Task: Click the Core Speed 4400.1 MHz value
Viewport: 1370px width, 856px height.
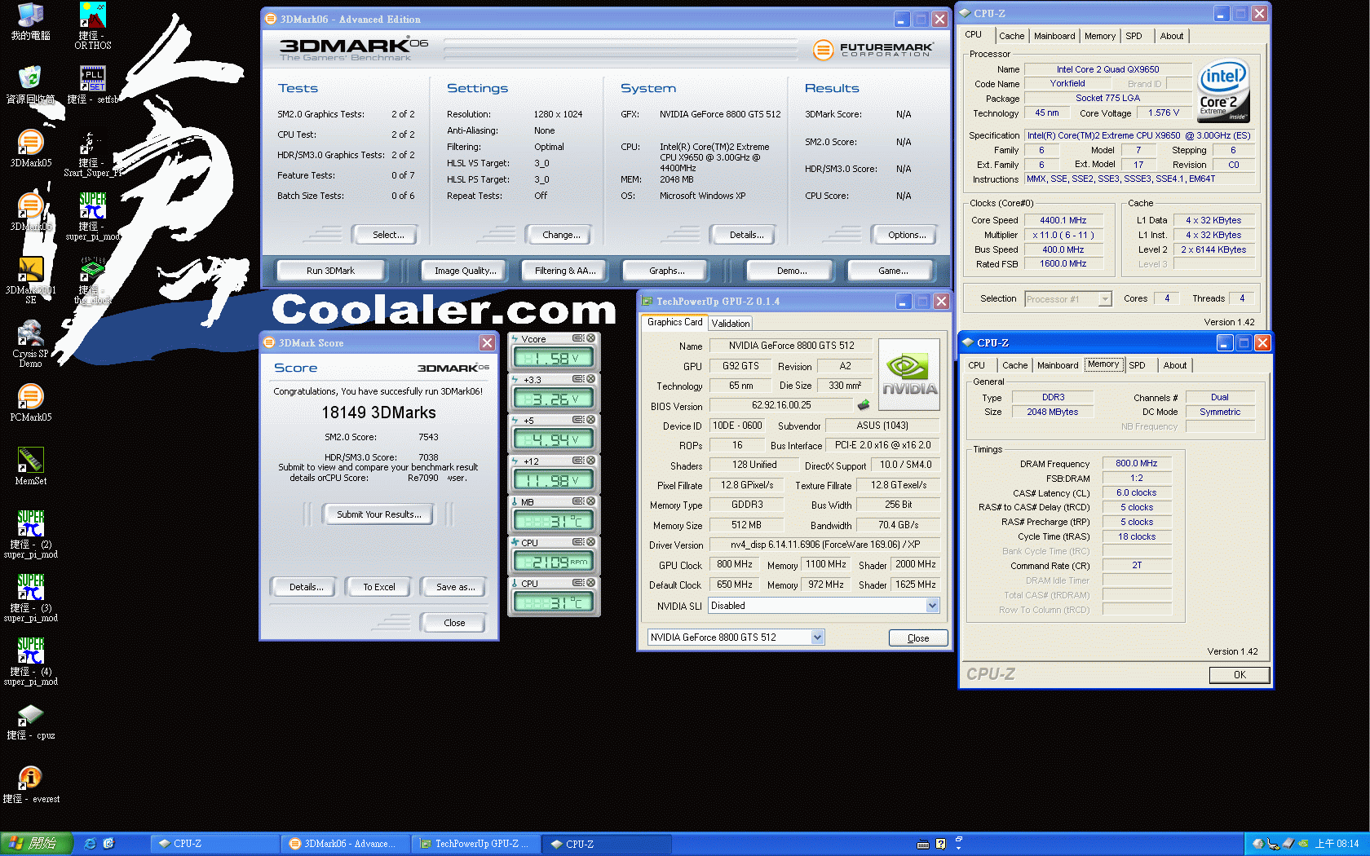Action: [1063, 220]
